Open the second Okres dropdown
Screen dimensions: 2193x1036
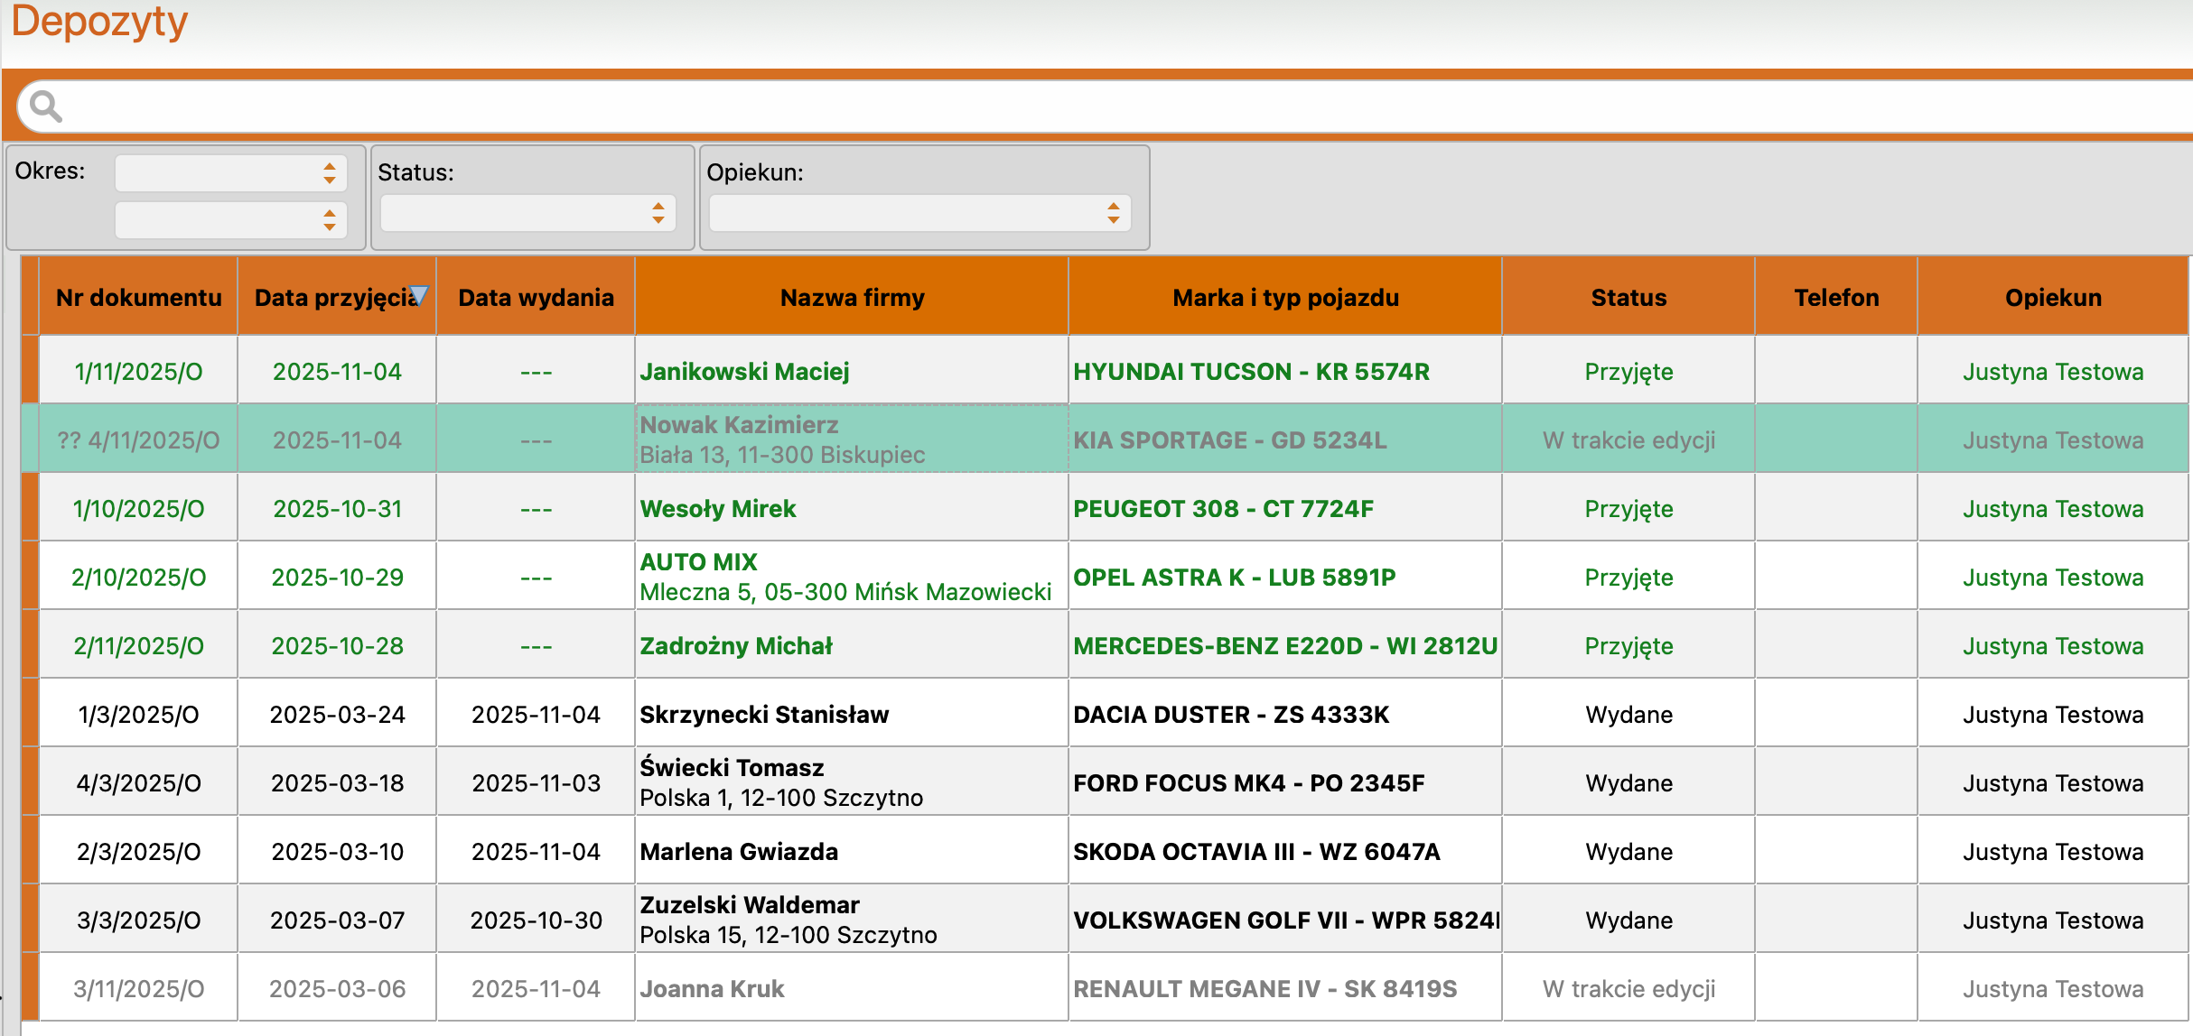click(x=230, y=220)
